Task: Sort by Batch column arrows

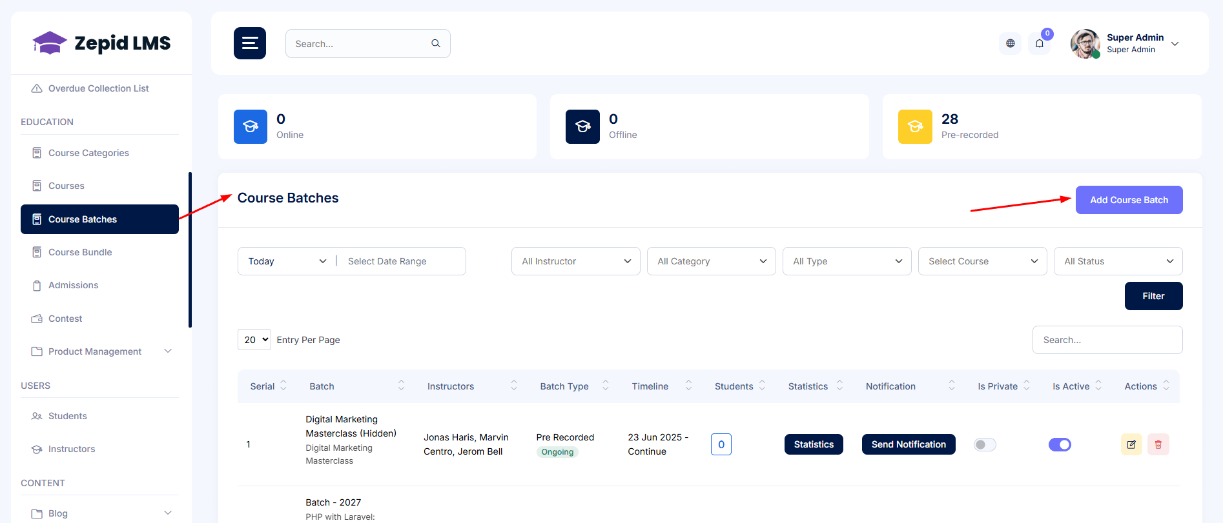Action: pyautogui.click(x=401, y=386)
